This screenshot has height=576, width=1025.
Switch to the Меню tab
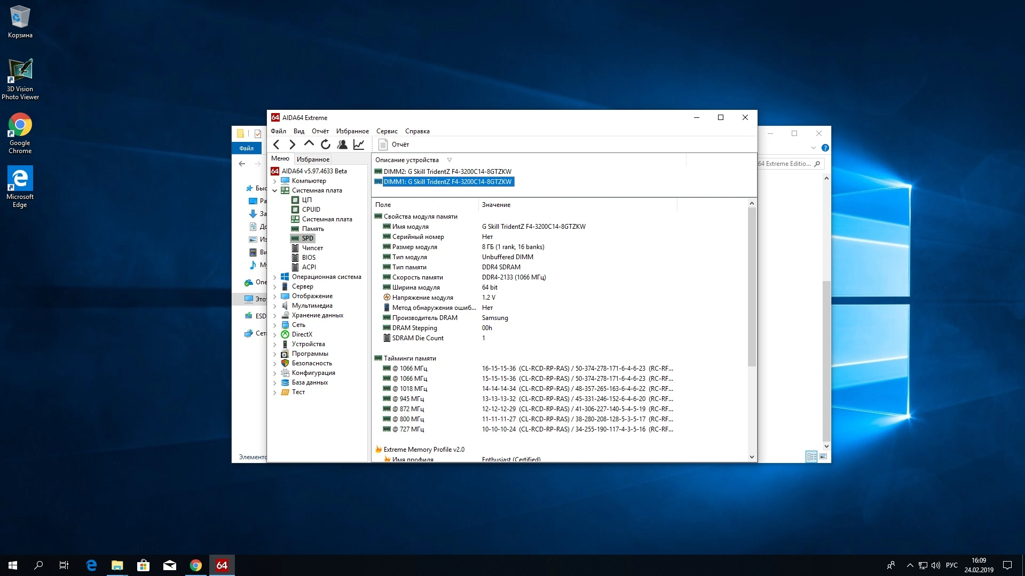[280, 158]
